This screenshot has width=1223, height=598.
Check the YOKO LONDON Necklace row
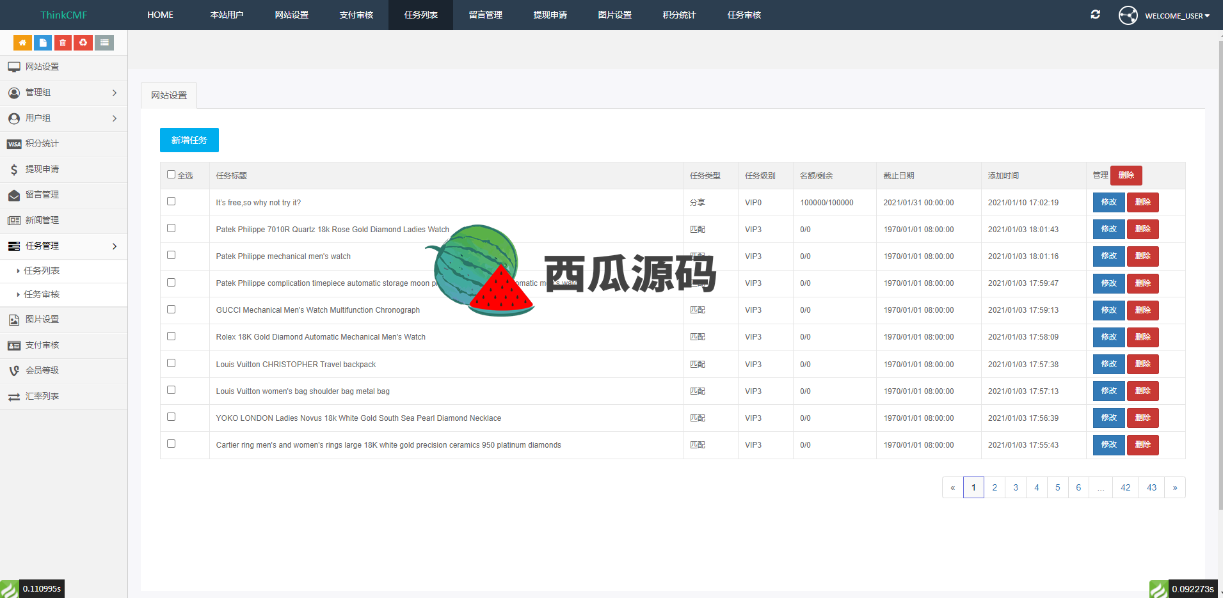click(171, 416)
